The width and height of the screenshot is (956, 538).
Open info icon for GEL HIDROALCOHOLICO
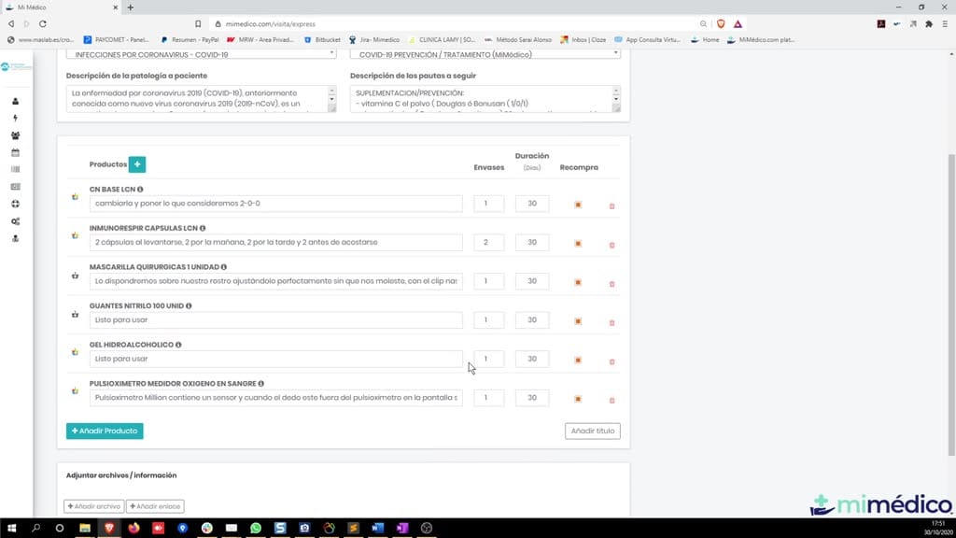pyautogui.click(x=178, y=345)
